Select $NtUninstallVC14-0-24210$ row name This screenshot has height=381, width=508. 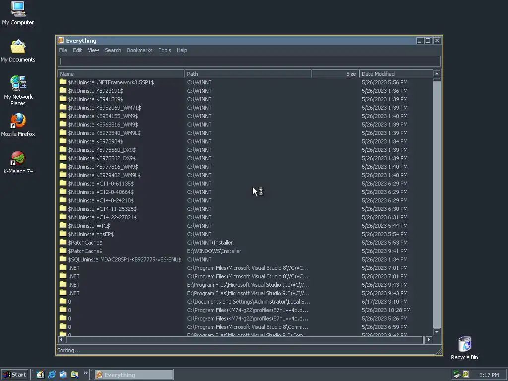[101, 200]
